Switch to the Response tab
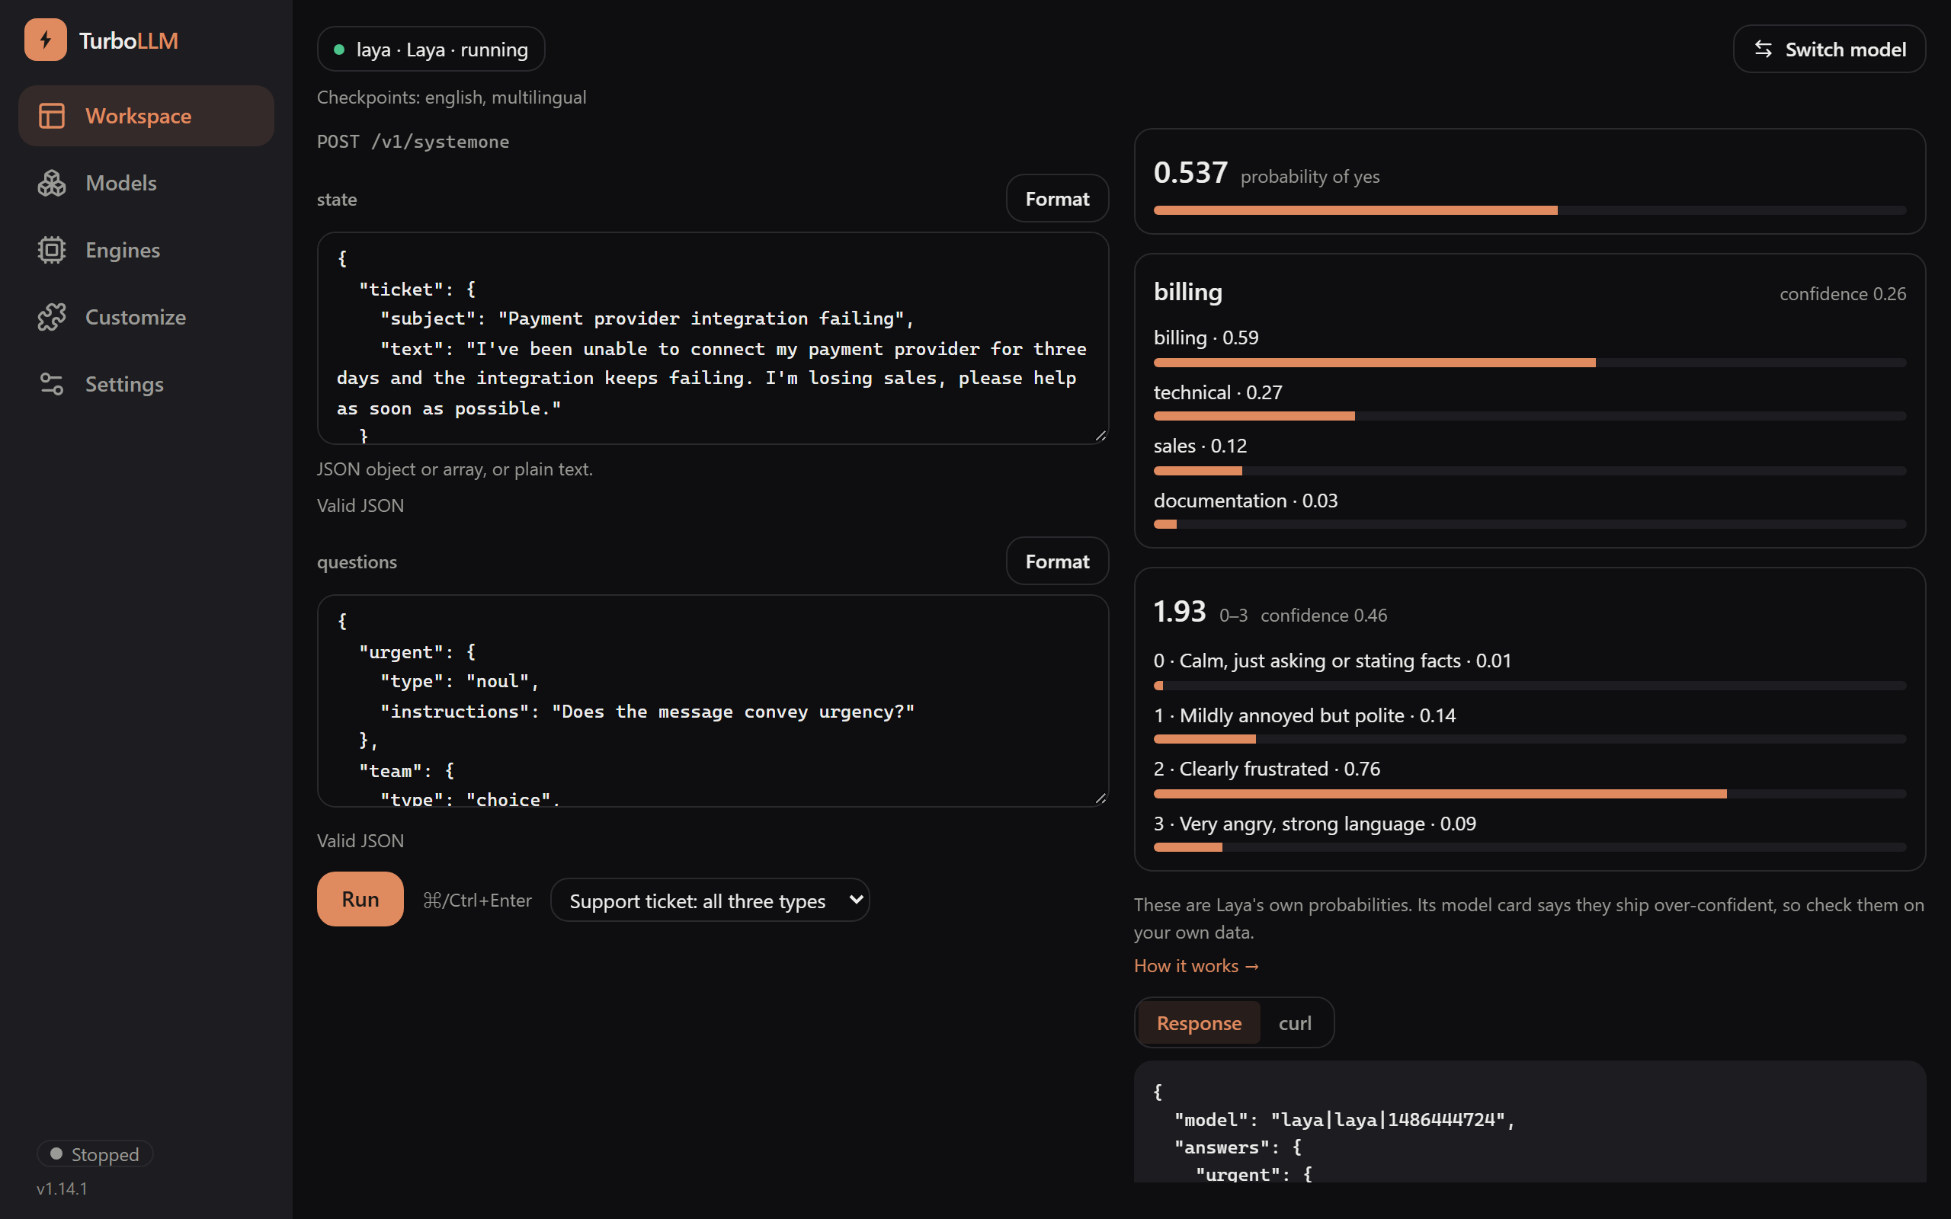1951x1219 pixels. pyautogui.click(x=1199, y=1022)
